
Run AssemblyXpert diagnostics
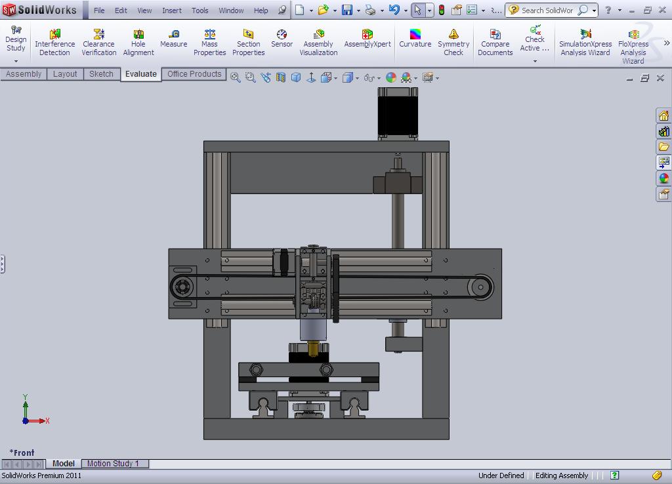point(367,39)
